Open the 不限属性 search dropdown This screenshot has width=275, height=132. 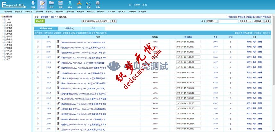pyautogui.click(x=212, y=21)
